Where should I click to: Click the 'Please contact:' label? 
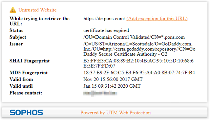pyautogui.click(x=26, y=93)
